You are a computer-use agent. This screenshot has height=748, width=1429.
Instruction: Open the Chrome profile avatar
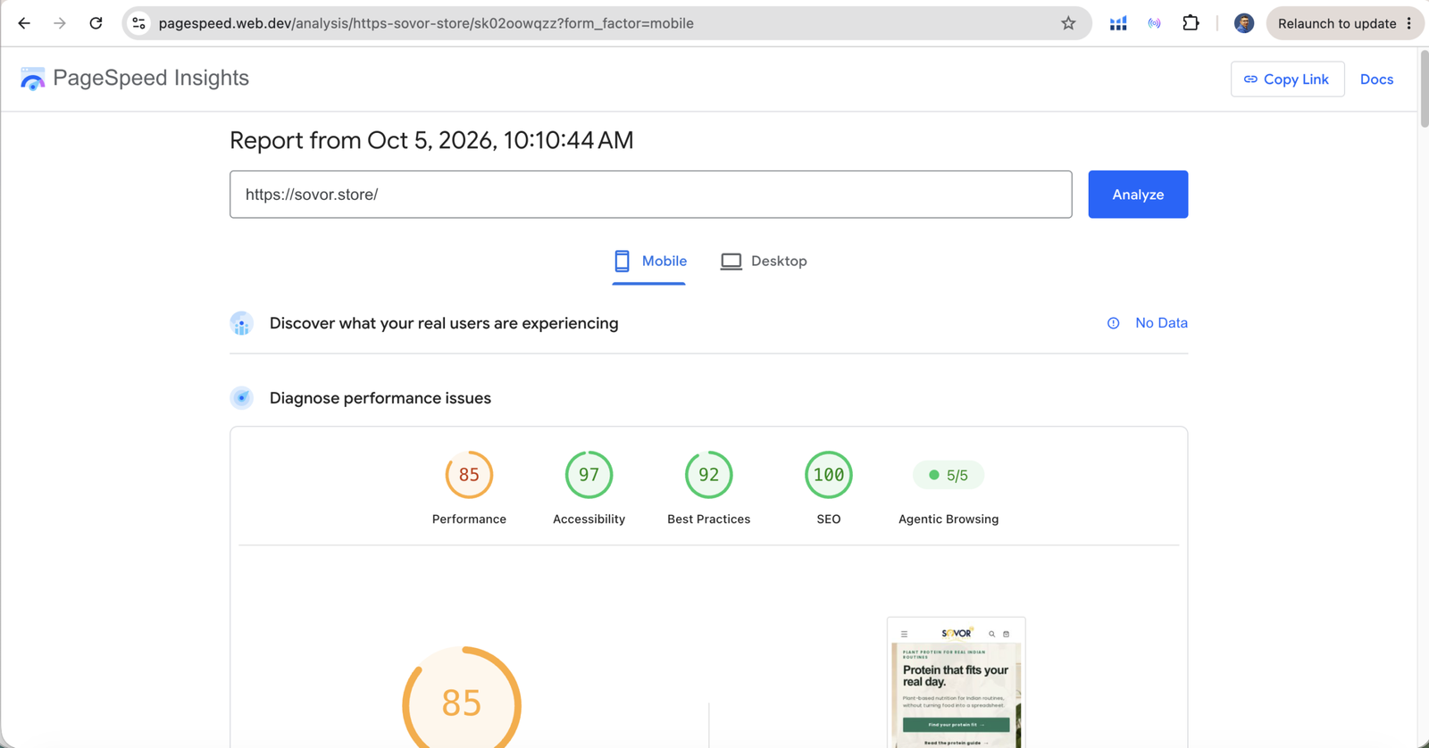coord(1243,23)
